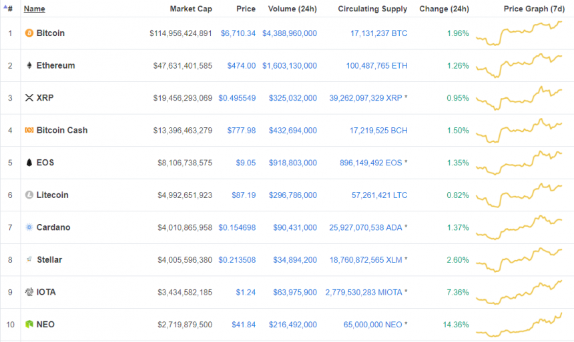
Task: Sort the table by Name column
Action: coord(35,9)
